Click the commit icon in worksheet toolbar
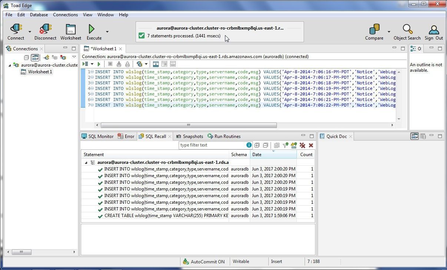Screen dimensions: 447x270 (x=119, y=64)
